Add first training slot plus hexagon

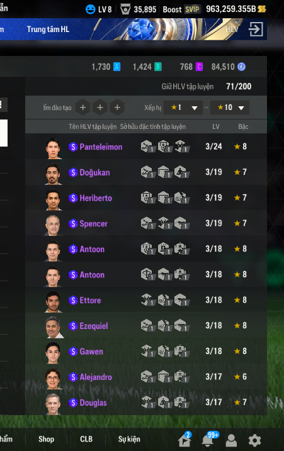point(82,108)
